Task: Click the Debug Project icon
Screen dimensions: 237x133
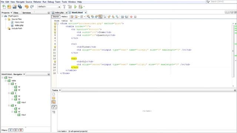Action: (x=80, y=7)
